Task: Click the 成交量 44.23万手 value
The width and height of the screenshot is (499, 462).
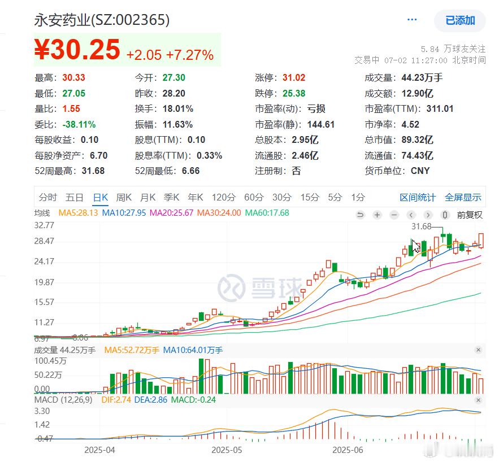Action: click(x=422, y=77)
